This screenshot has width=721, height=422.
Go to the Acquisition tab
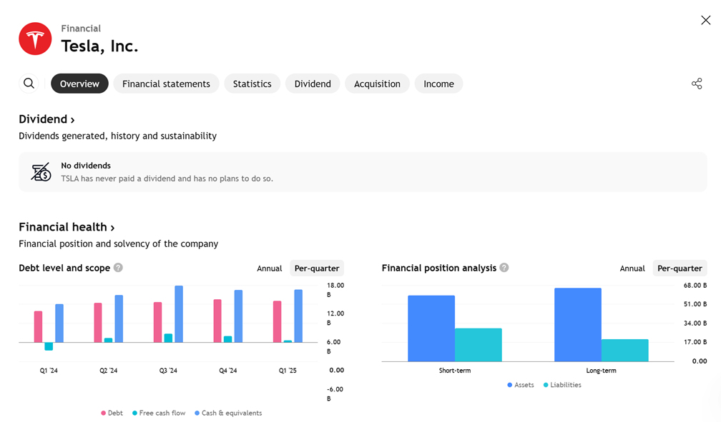[x=377, y=84]
